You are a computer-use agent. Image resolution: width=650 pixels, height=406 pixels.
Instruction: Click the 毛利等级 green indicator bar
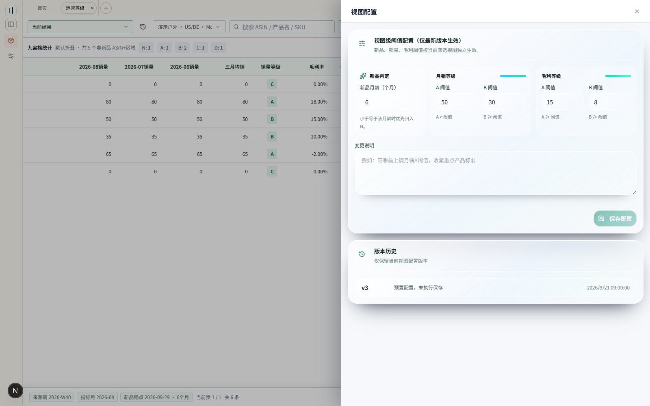coord(618,76)
